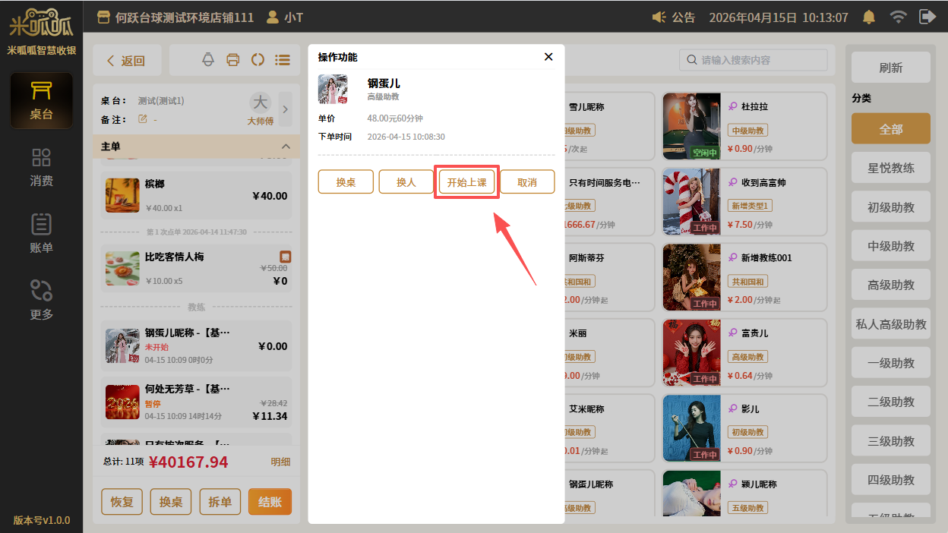The width and height of the screenshot is (948, 533).
Task: Click the printer icon in toolbar
Action: click(233, 60)
